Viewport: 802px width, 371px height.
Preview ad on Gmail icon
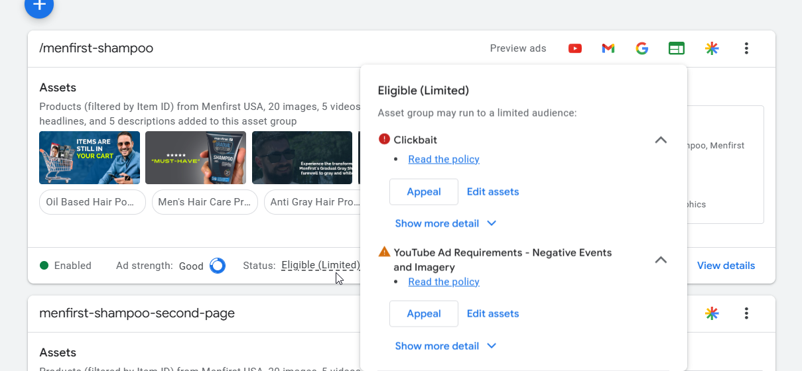point(608,48)
